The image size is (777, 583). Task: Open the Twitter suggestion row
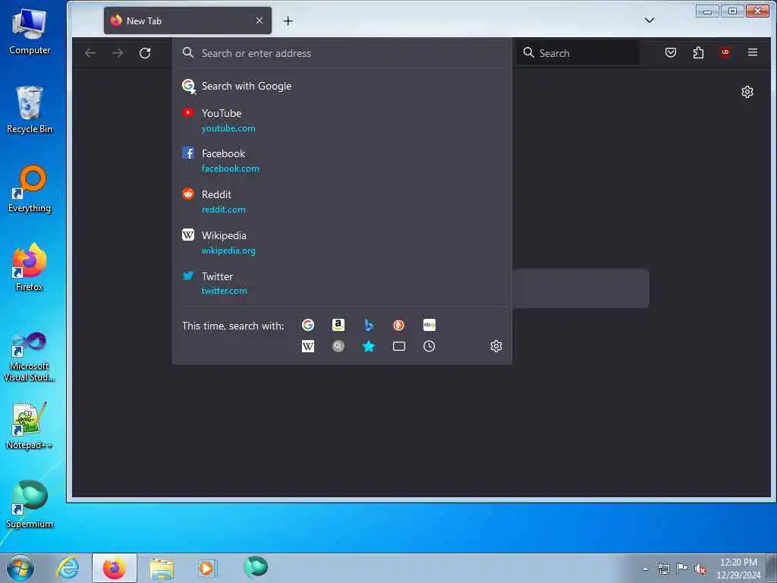click(342, 283)
